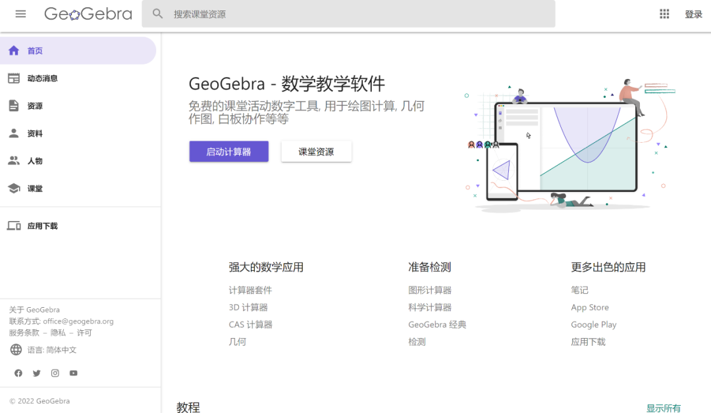The image size is (711, 413).
Task: Open the CAS 计算器 link
Action: click(x=250, y=325)
